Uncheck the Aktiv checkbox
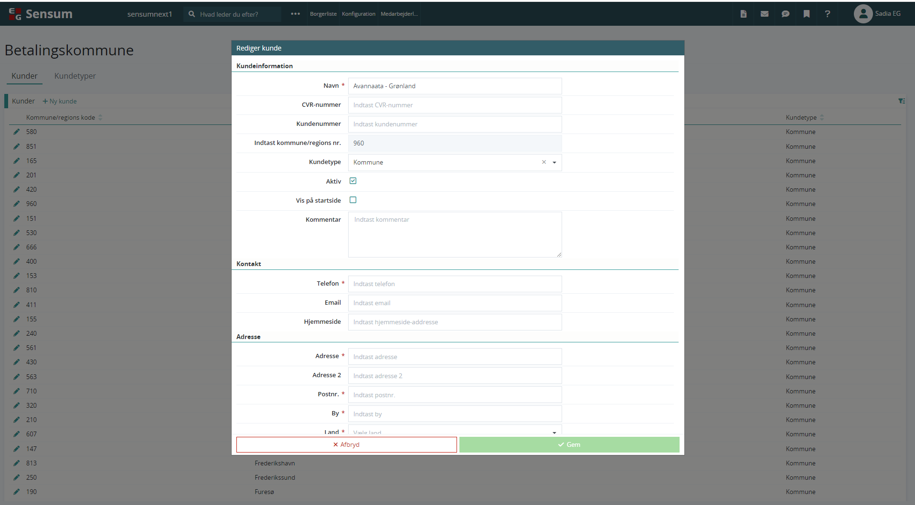Screen dimensions: 915x505 (x=353, y=181)
